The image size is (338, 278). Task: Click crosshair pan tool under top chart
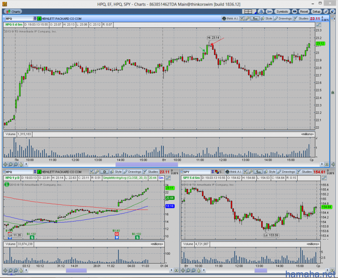[x=5, y=164]
